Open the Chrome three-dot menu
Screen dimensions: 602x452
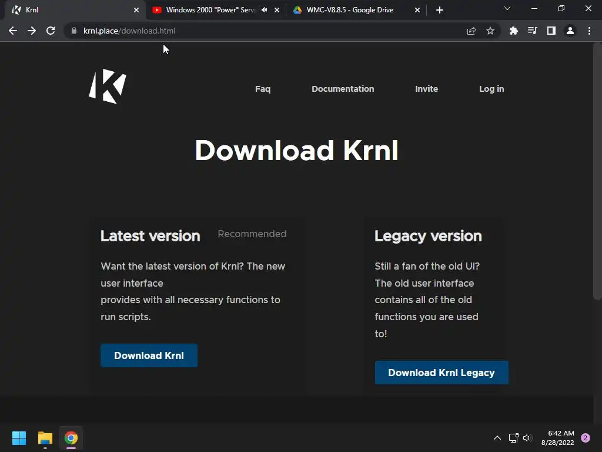(589, 31)
